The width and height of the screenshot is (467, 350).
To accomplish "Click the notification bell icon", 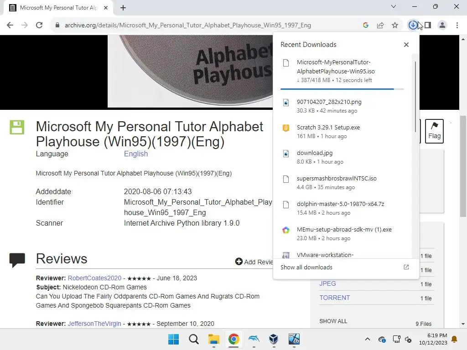I will point(455,339).
